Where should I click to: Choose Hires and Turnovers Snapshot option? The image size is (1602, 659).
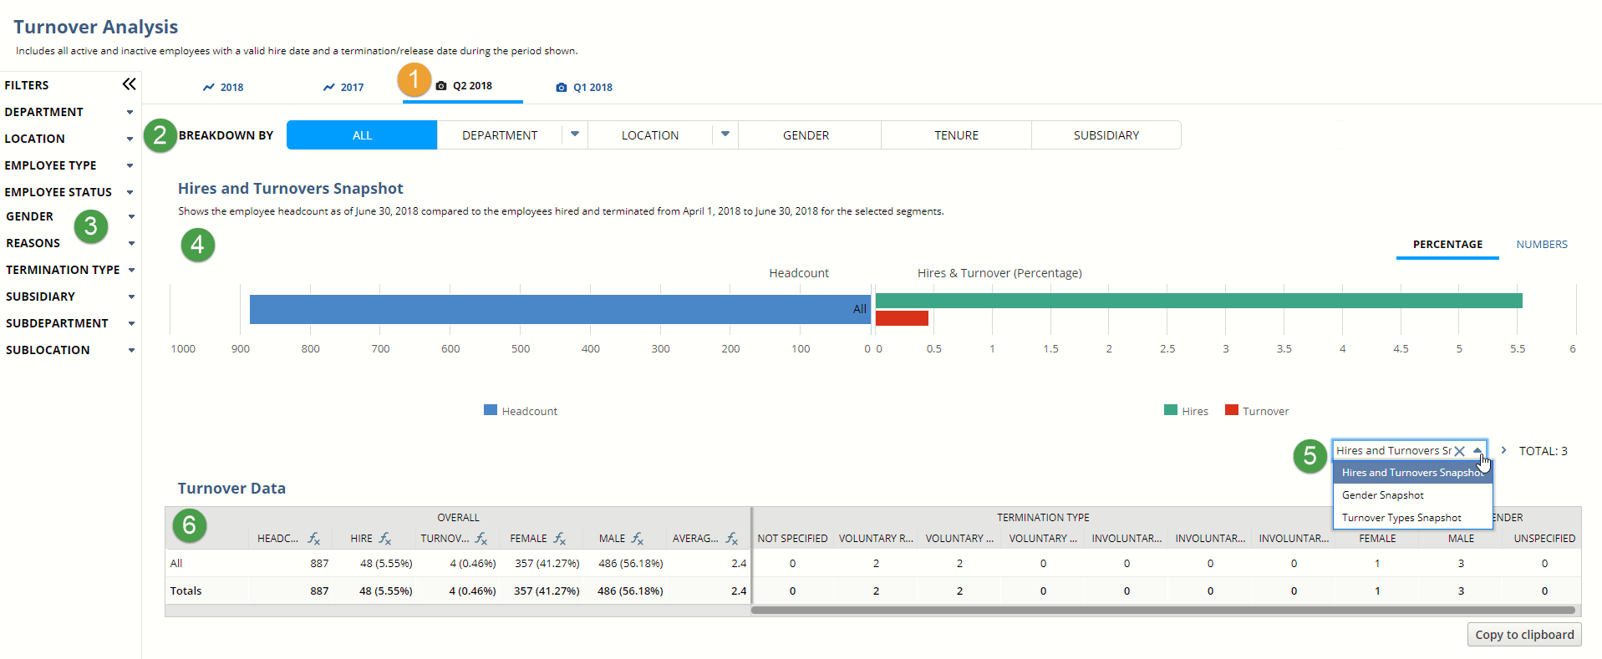[x=1412, y=473]
